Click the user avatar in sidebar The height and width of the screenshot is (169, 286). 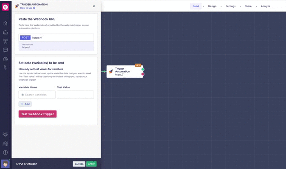coord(5,164)
